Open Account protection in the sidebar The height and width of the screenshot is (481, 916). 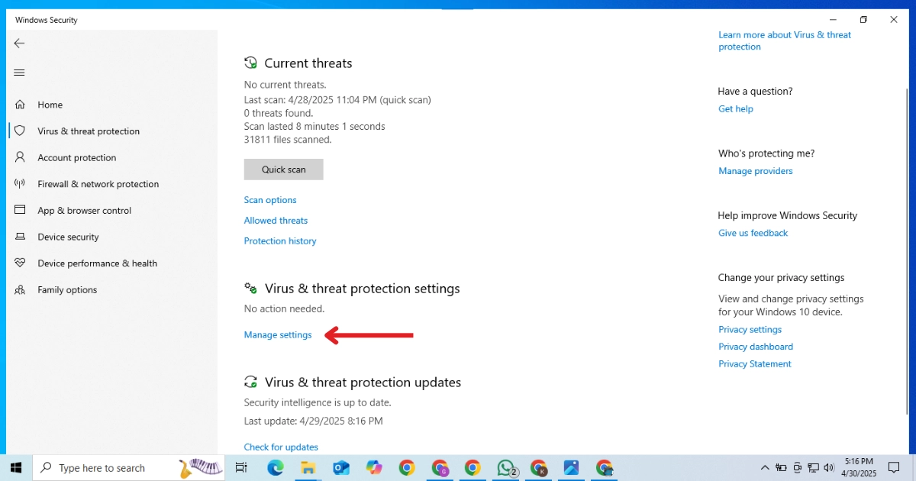(x=76, y=158)
